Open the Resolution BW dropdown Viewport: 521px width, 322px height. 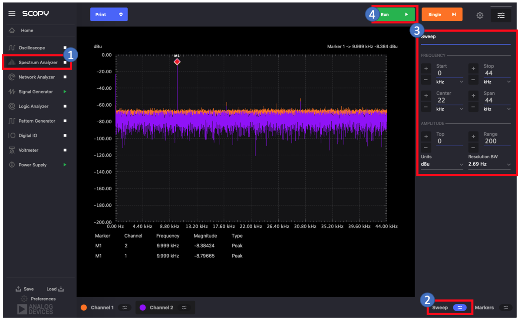490,165
